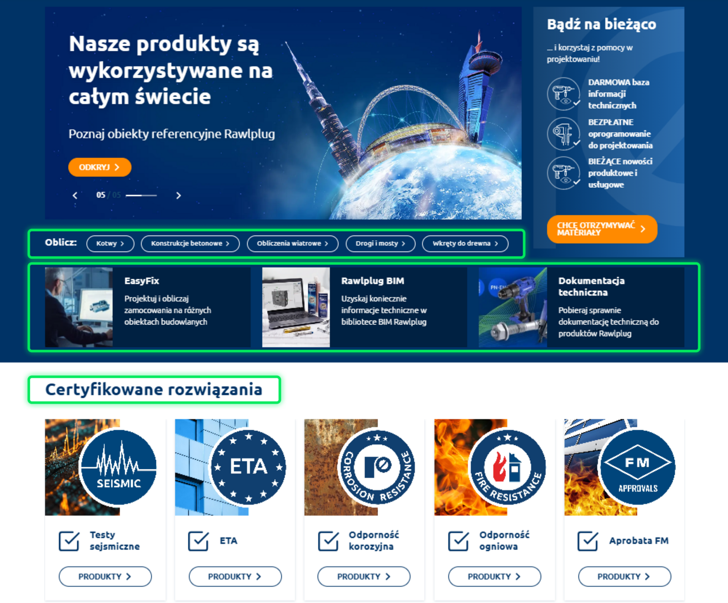
Task: Click the DARMOWA baza informacji technicznych text
Action: coord(619,94)
